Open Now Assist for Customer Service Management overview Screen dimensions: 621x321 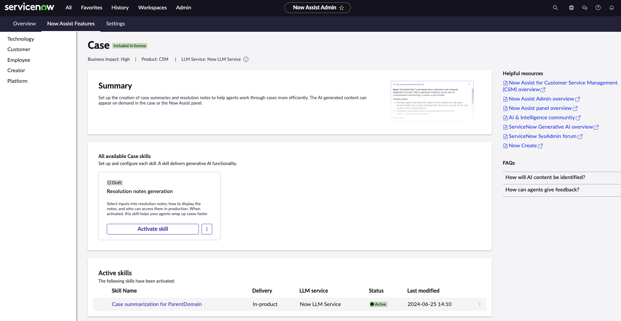coord(560,86)
